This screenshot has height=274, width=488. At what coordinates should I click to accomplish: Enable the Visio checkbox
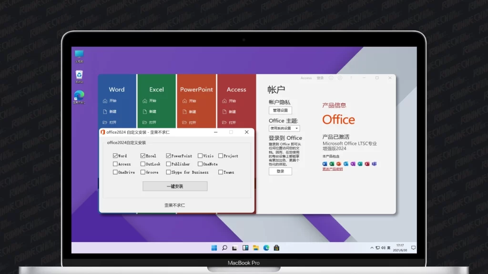point(200,156)
